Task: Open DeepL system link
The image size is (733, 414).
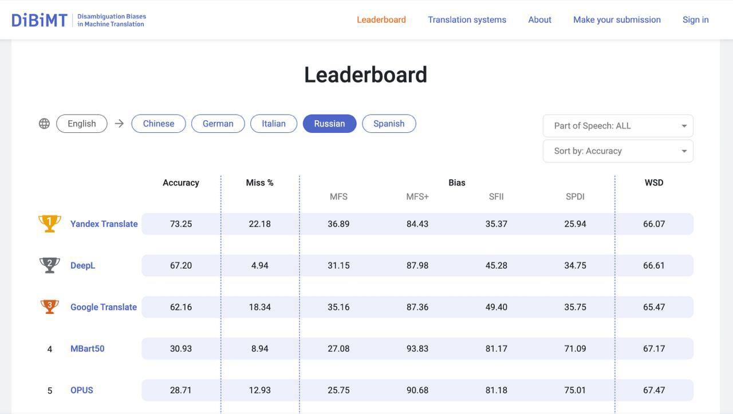Action: [83, 266]
